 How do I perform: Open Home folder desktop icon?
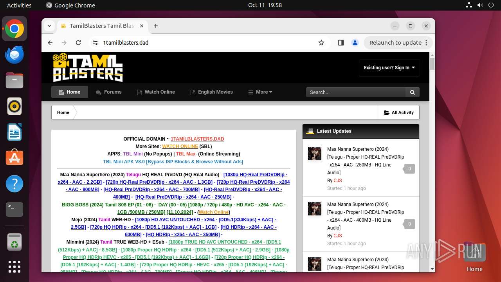pos(474,257)
